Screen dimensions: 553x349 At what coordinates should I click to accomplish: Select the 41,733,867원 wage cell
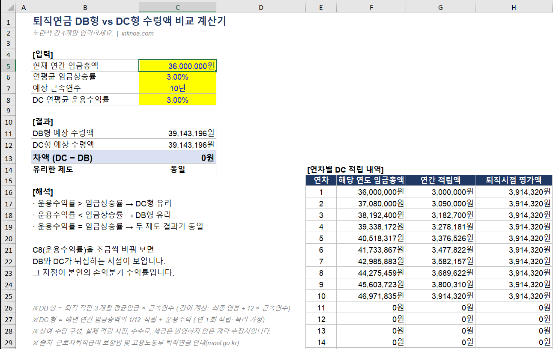pyautogui.click(x=371, y=250)
